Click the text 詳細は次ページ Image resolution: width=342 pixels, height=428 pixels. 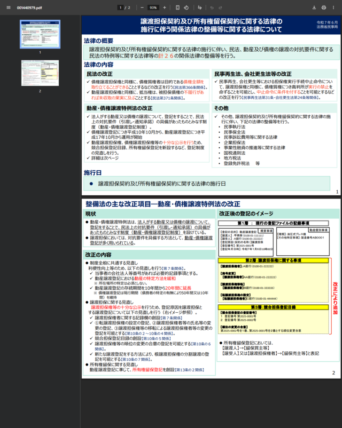[105, 158]
